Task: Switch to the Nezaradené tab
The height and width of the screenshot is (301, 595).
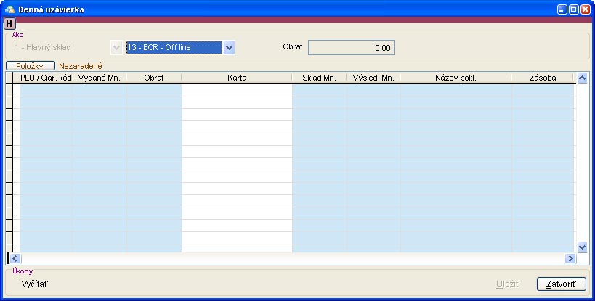Action: point(80,66)
